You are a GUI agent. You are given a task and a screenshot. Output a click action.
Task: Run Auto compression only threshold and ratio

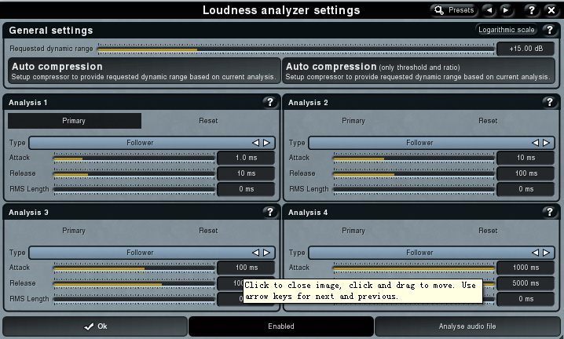[419, 71]
